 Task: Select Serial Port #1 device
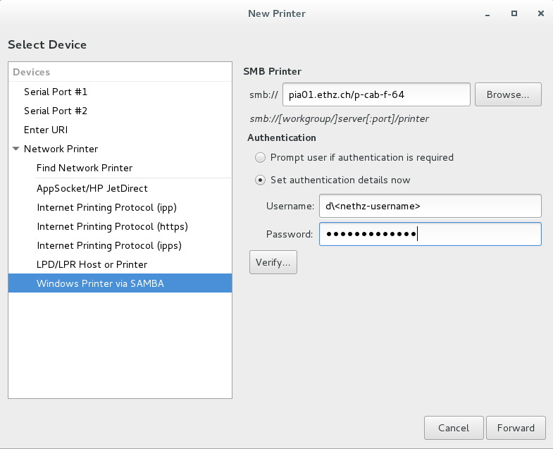coord(120,92)
